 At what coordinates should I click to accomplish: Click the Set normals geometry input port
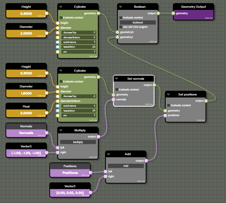(x=113, y=95)
